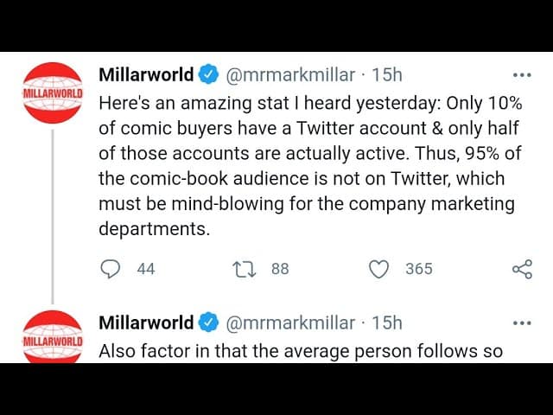The width and height of the screenshot is (553, 415).
Task: Click the 15h timestamp on first tweet
Action: 387,75
